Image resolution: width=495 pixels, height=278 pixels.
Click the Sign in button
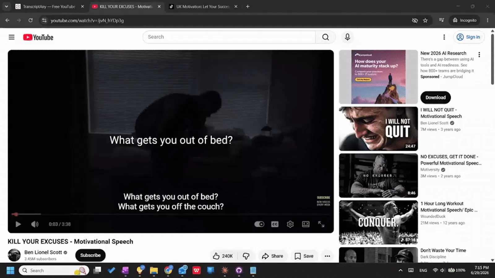pos(469,37)
